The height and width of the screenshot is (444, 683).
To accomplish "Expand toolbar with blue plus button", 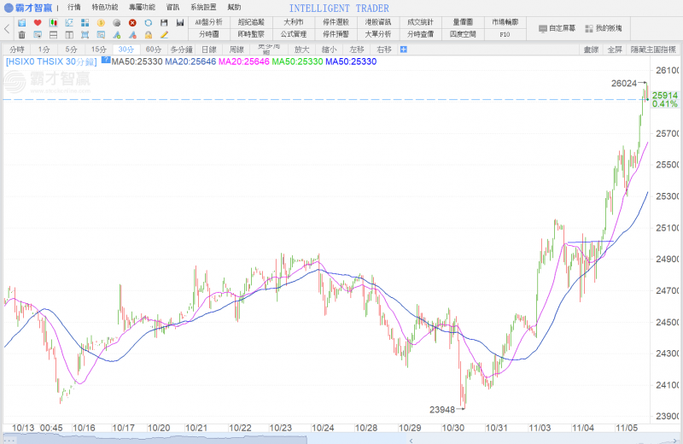I will [404, 50].
